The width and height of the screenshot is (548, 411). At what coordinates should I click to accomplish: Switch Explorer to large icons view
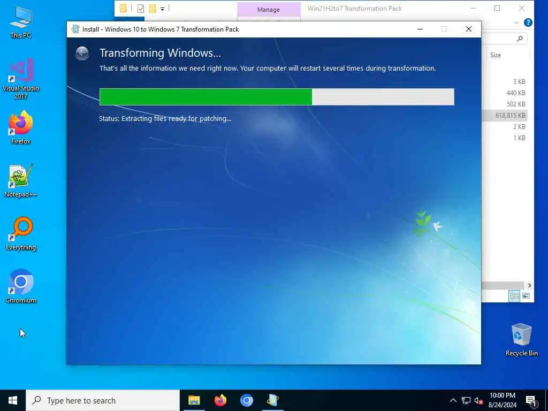(526, 295)
